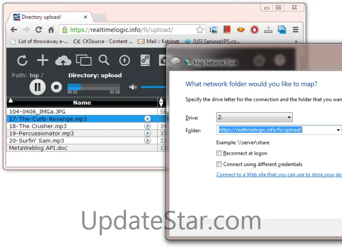Click the overlapping windows icon in file manager toolbar
Screen dimensions: 342x248
tap(84, 60)
